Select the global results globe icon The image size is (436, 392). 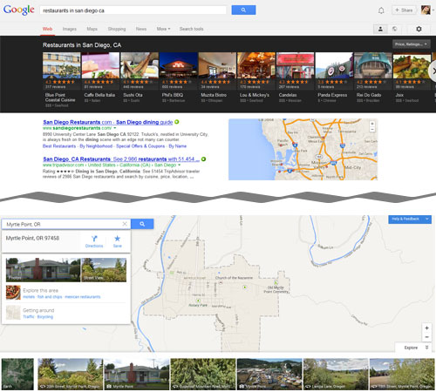[x=394, y=29]
